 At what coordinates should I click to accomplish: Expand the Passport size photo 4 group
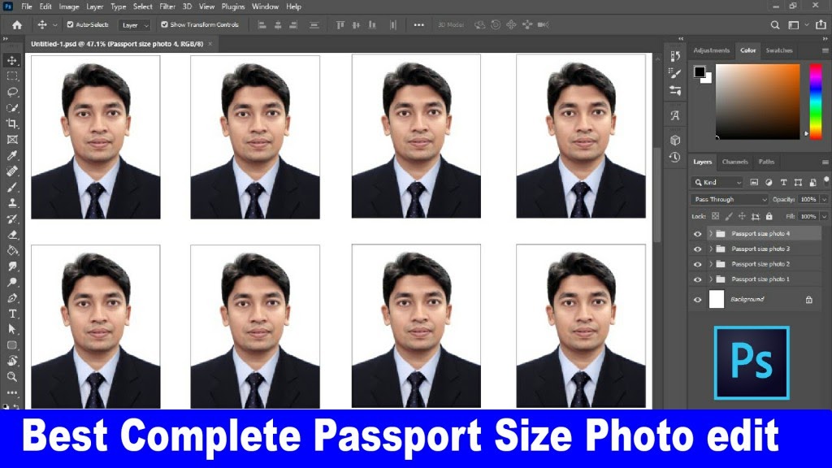click(710, 233)
